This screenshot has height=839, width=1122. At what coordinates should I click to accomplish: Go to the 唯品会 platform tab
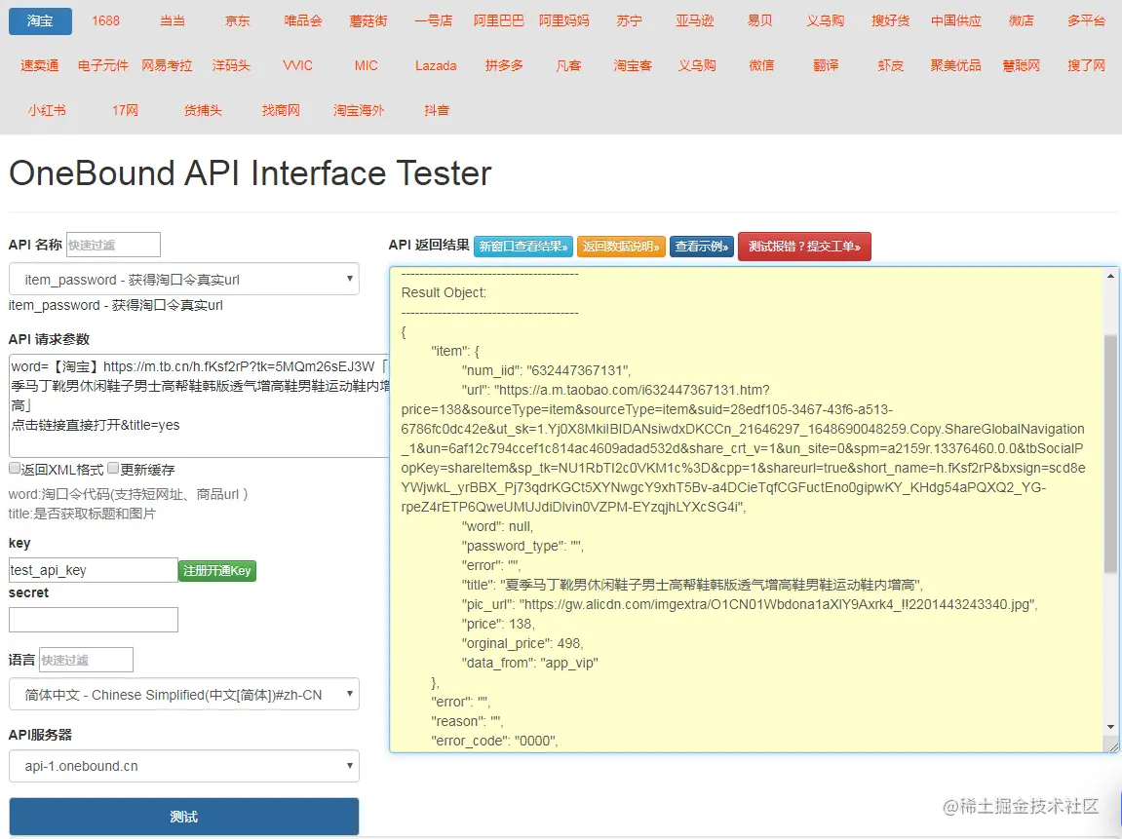pos(303,21)
